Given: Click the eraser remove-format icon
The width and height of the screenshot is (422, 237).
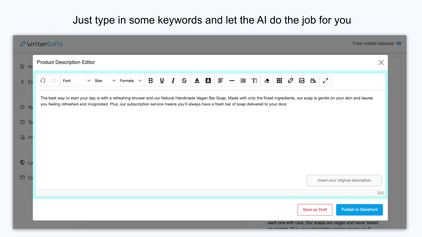Looking at the screenshot, I should click(267, 81).
